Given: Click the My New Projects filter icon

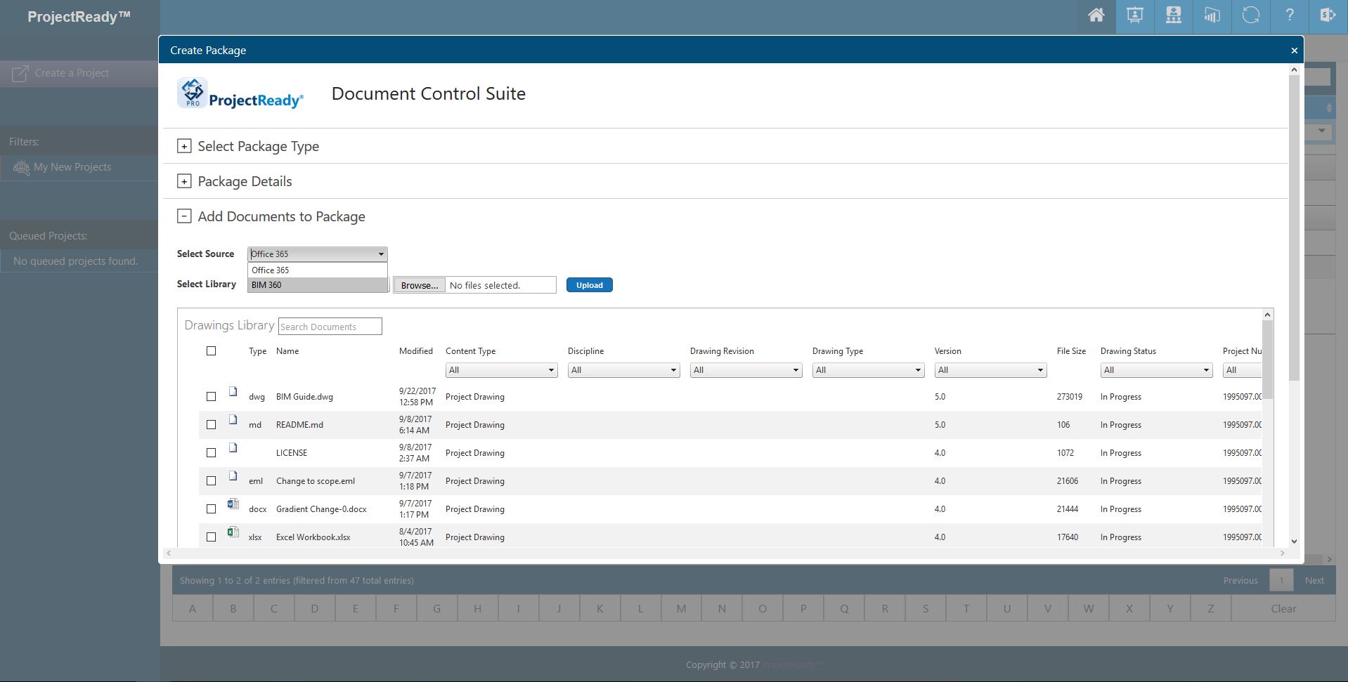Looking at the screenshot, I should pyautogui.click(x=21, y=168).
